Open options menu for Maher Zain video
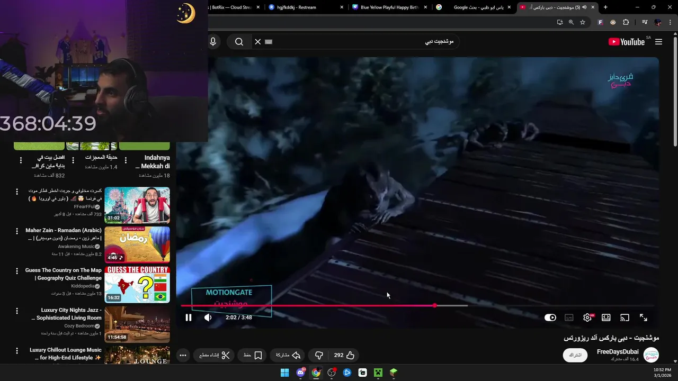The height and width of the screenshot is (381, 678). tap(17, 231)
